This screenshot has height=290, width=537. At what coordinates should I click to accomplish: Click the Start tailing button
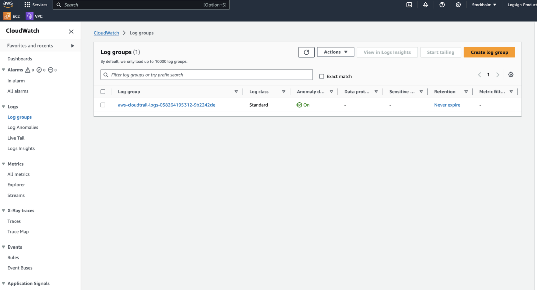tap(441, 52)
